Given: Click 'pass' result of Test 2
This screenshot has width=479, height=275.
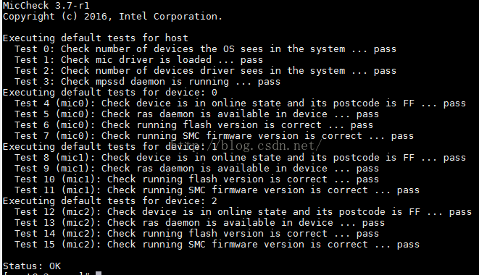Looking at the screenshot, I should [x=385, y=72].
